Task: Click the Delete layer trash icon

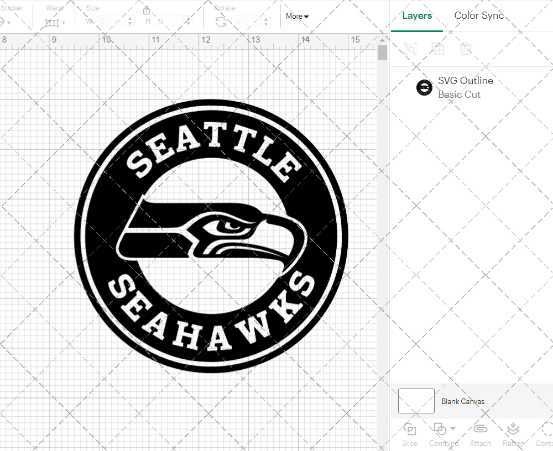Action: 466,49
